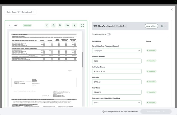The width and height of the screenshot is (177, 115).
Task: Click the Proceeds field 8498.51
Action: tap(117, 82)
